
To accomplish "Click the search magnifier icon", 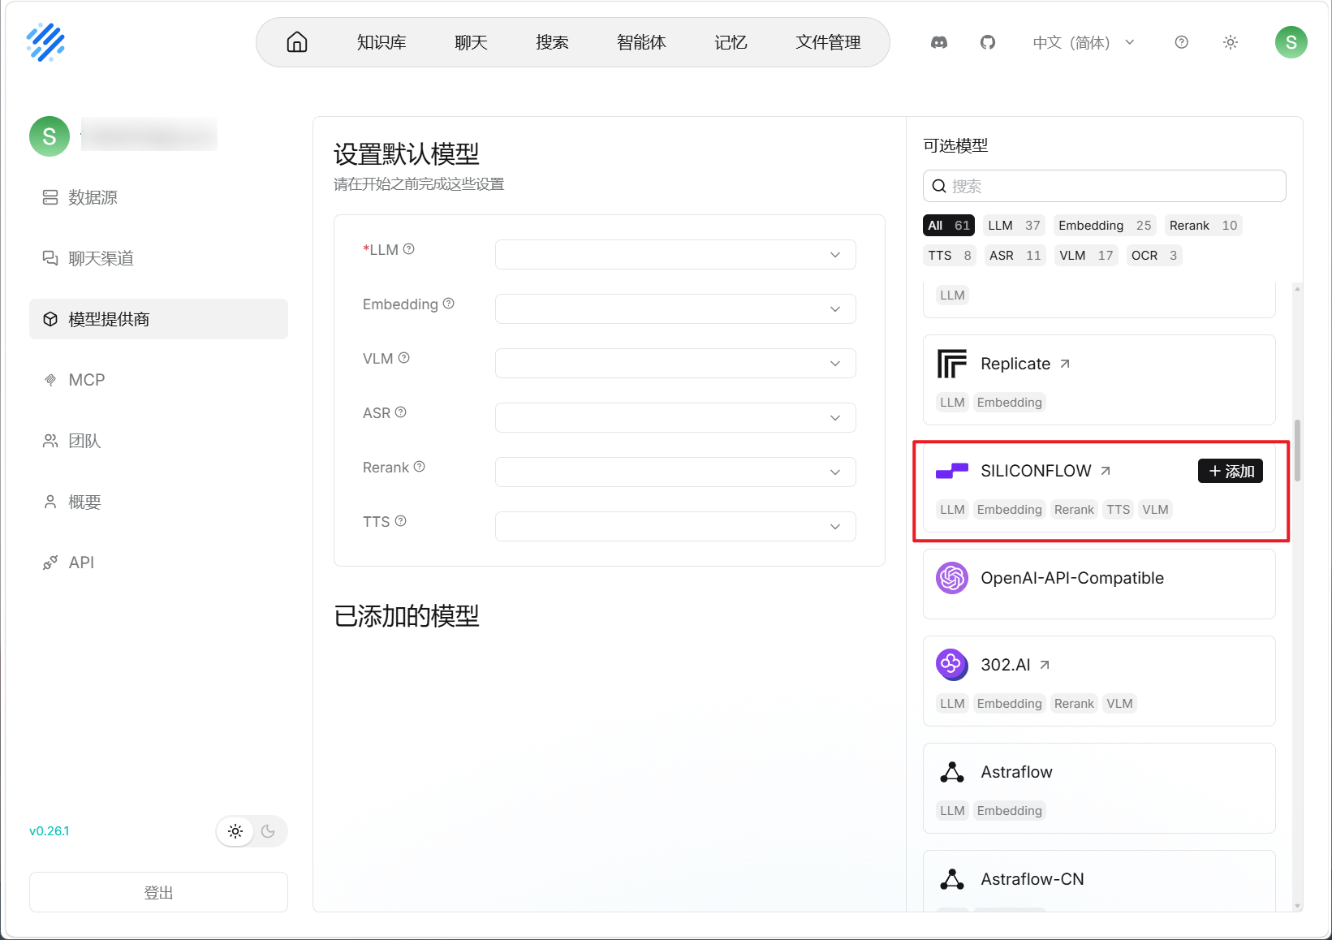I will click(939, 186).
